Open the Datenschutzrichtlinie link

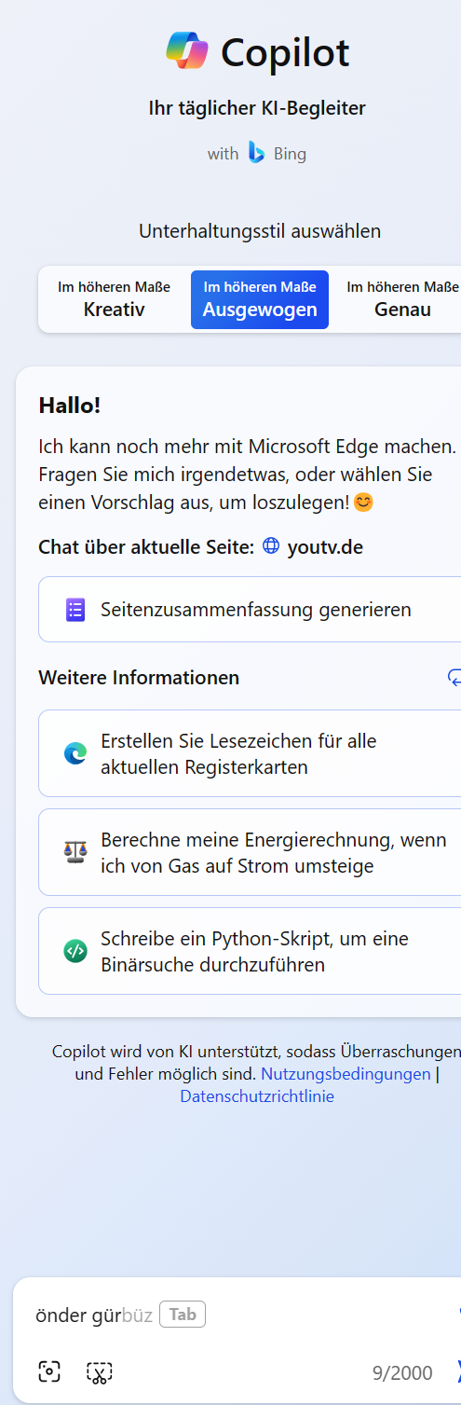click(x=257, y=1096)
